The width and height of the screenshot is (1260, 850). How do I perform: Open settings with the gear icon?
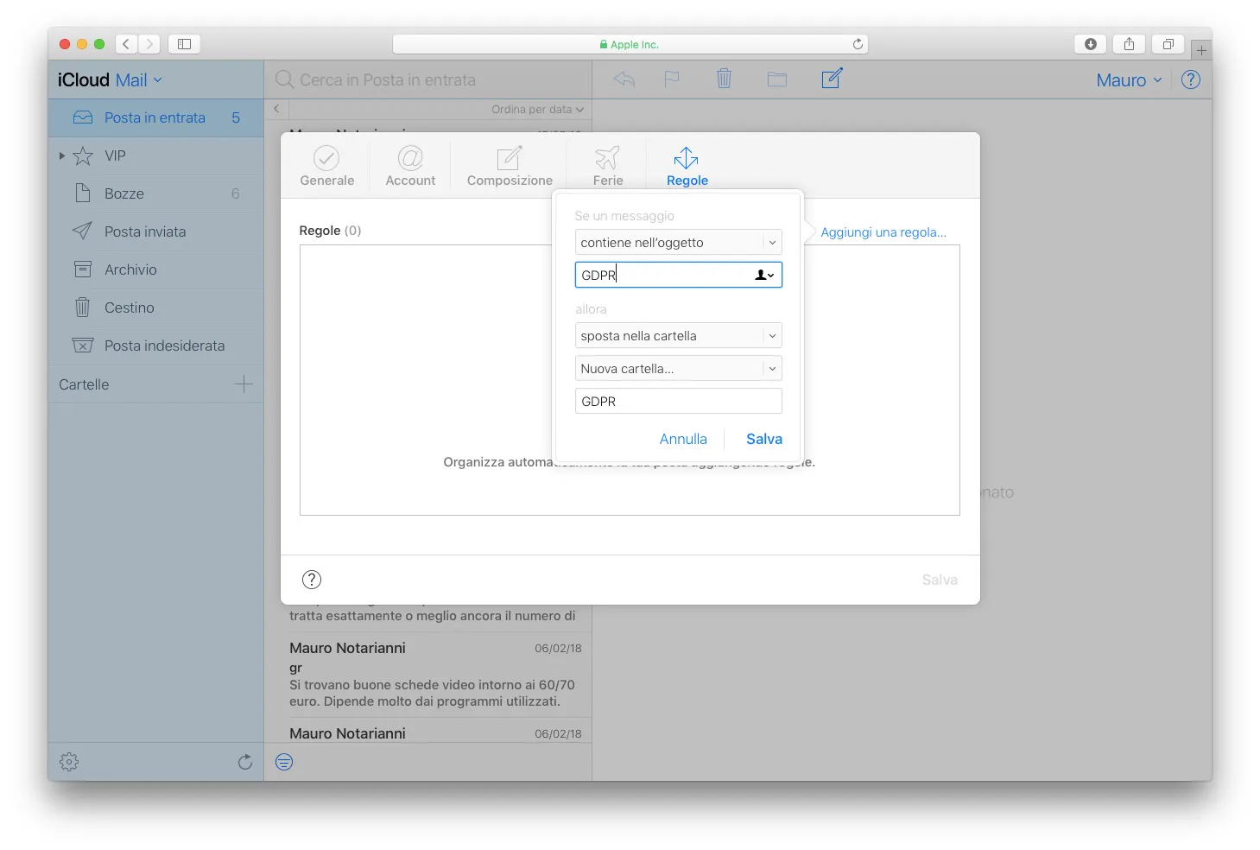[x=68, y=761]
